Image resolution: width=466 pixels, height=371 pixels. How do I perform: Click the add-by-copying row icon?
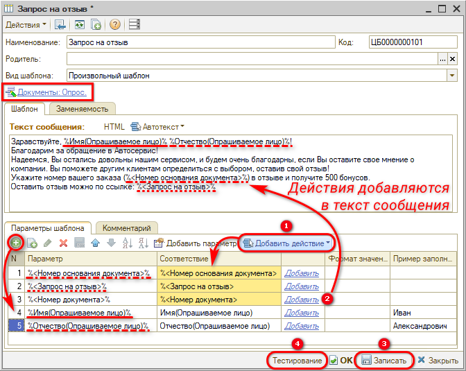(32, 243)
